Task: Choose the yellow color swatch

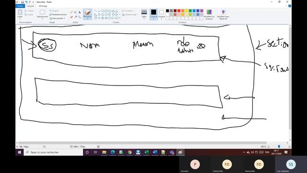Action: 187,11
